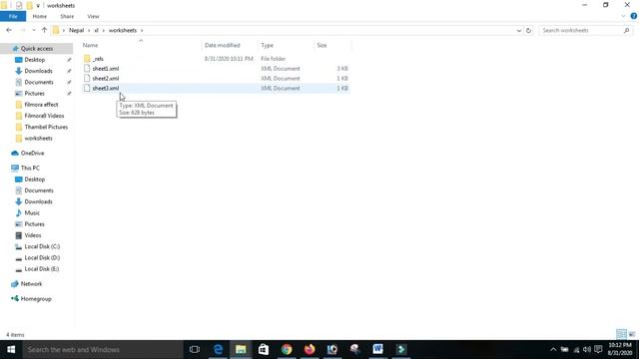Click the search magnifier icon
639x359 pixels.
(x=626, y=30)
